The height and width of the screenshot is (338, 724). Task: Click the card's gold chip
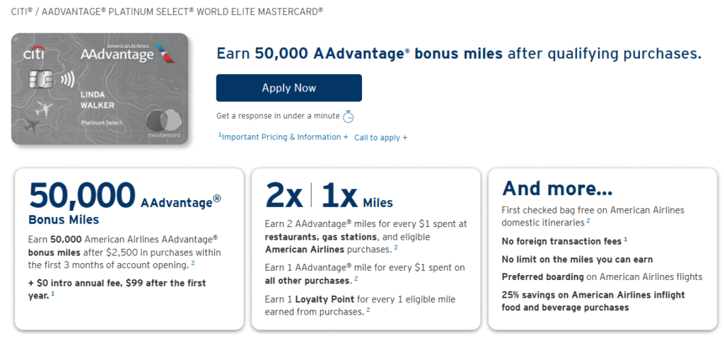[x=38, y=80]
